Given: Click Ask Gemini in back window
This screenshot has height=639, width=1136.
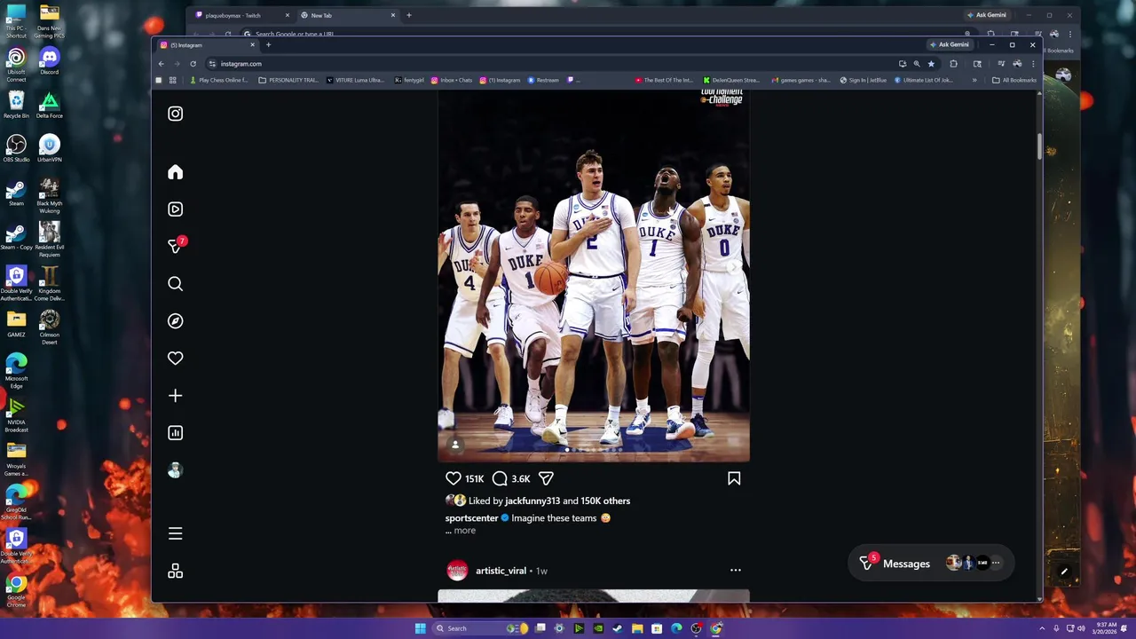Looking at the screenshot, I should click(x=987, y=15).
